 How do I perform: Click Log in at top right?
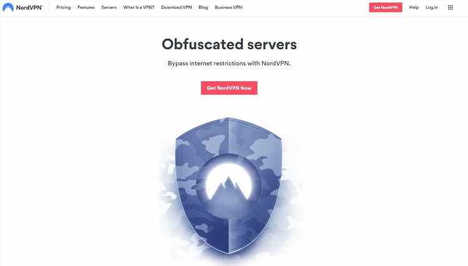(432, 7)
